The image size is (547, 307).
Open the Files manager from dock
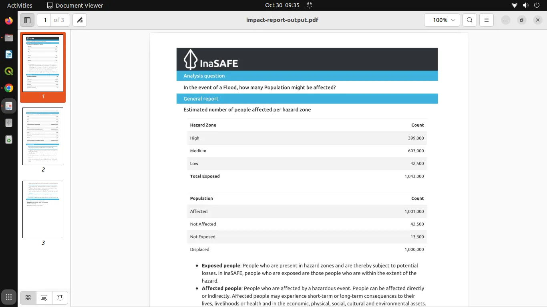tap(9, 38)
